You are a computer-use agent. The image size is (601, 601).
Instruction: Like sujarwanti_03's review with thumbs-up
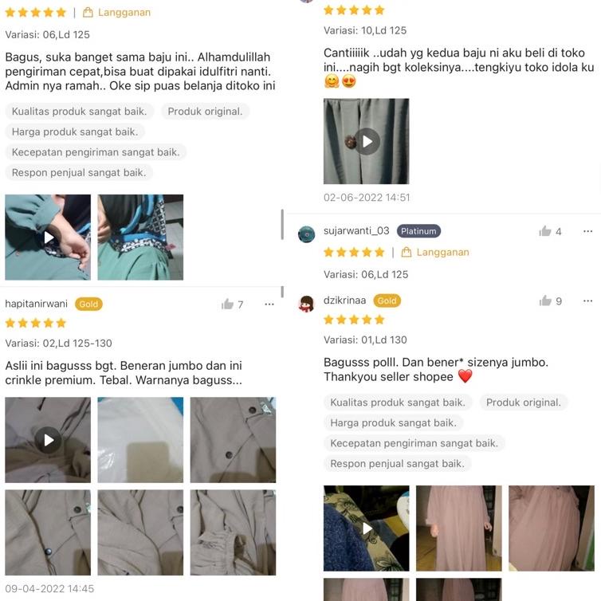(544, 230)
